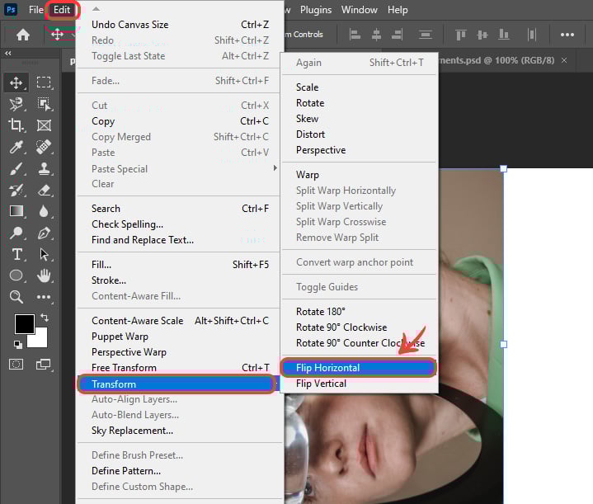Align right edges in options bar

point(397,35)
